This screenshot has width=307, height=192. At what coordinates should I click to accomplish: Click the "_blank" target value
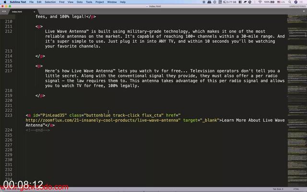coord(209,120)
